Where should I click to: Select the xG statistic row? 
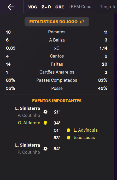tap(57, 48)
